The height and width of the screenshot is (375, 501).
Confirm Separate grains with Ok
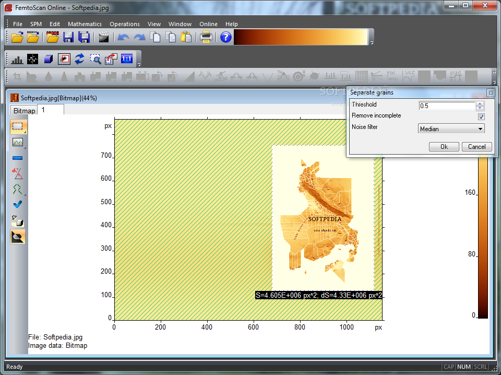444,147
